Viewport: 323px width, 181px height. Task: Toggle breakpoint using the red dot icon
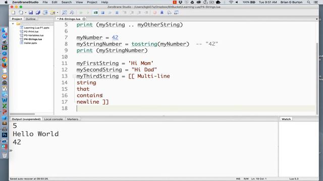(x=155, y=13)
